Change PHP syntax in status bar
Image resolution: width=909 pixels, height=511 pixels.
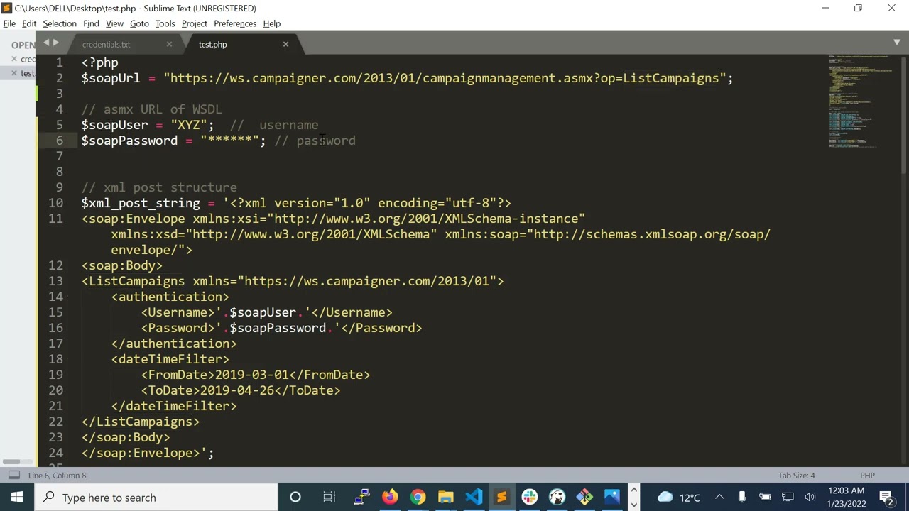click(867, 476)
